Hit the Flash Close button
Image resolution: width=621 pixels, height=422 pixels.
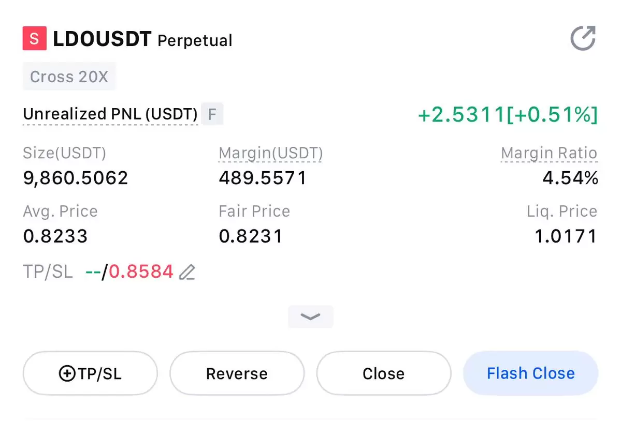[x=531, y=373]
